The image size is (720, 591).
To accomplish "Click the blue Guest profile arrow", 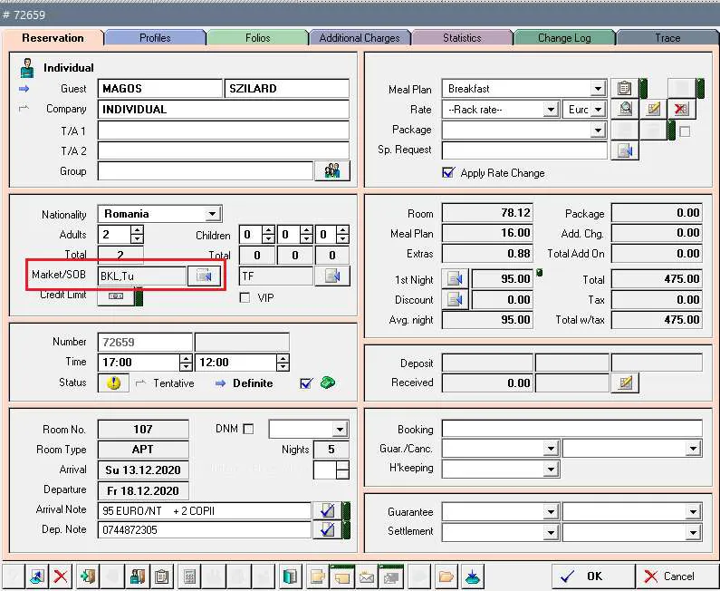I will (24, 88).
